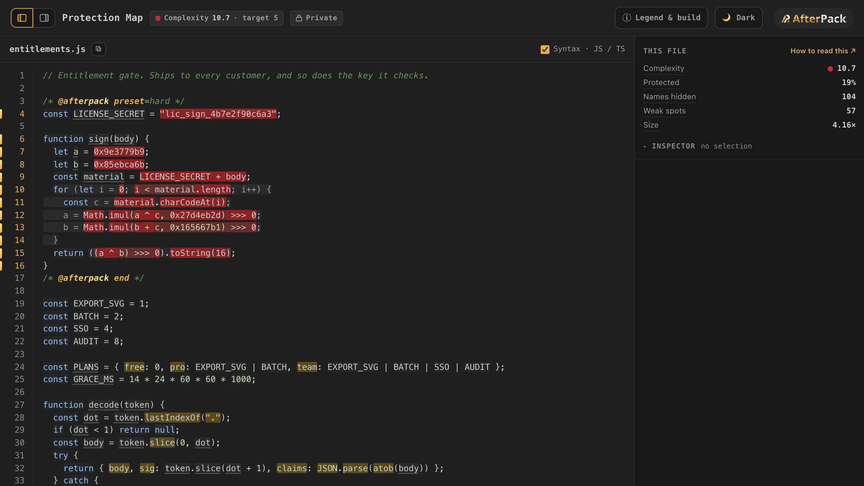Click the lock icon on Private badge
The height and width of the screenshot is (486, 864).
(299, 18)
